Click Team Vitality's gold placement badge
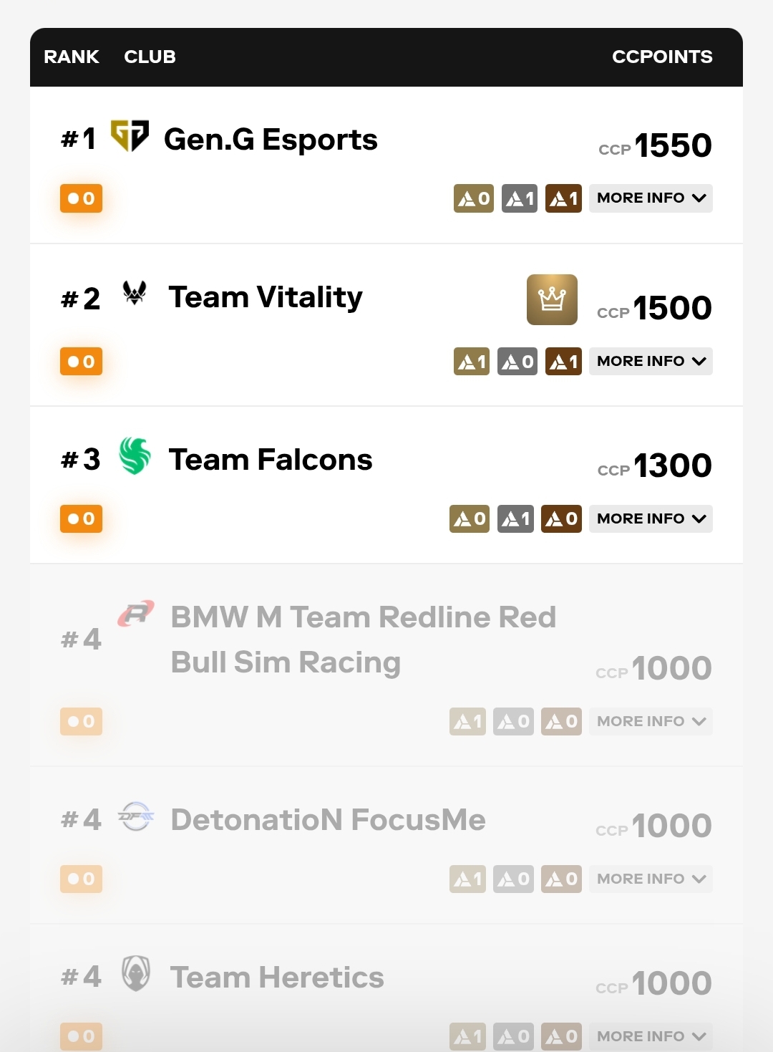773x1052 pixels. point(472,362)
